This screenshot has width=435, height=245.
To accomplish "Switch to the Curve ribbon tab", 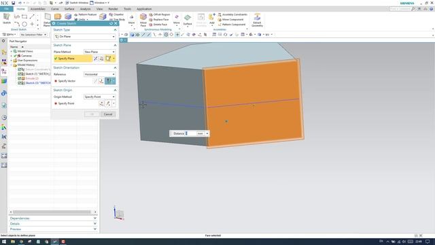I will (x=54, y=9).
